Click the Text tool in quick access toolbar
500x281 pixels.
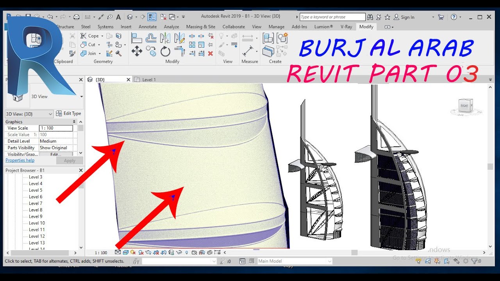click(x=119, y=17)
